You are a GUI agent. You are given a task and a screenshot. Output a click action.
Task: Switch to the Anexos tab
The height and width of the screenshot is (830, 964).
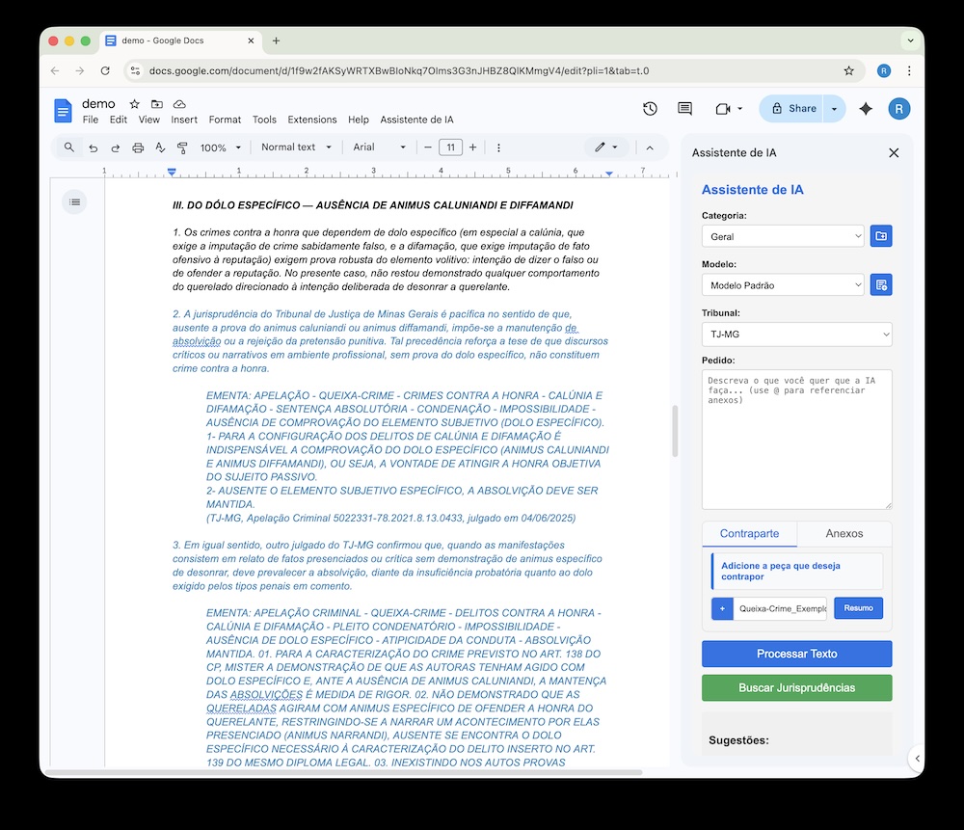(844, 533)
